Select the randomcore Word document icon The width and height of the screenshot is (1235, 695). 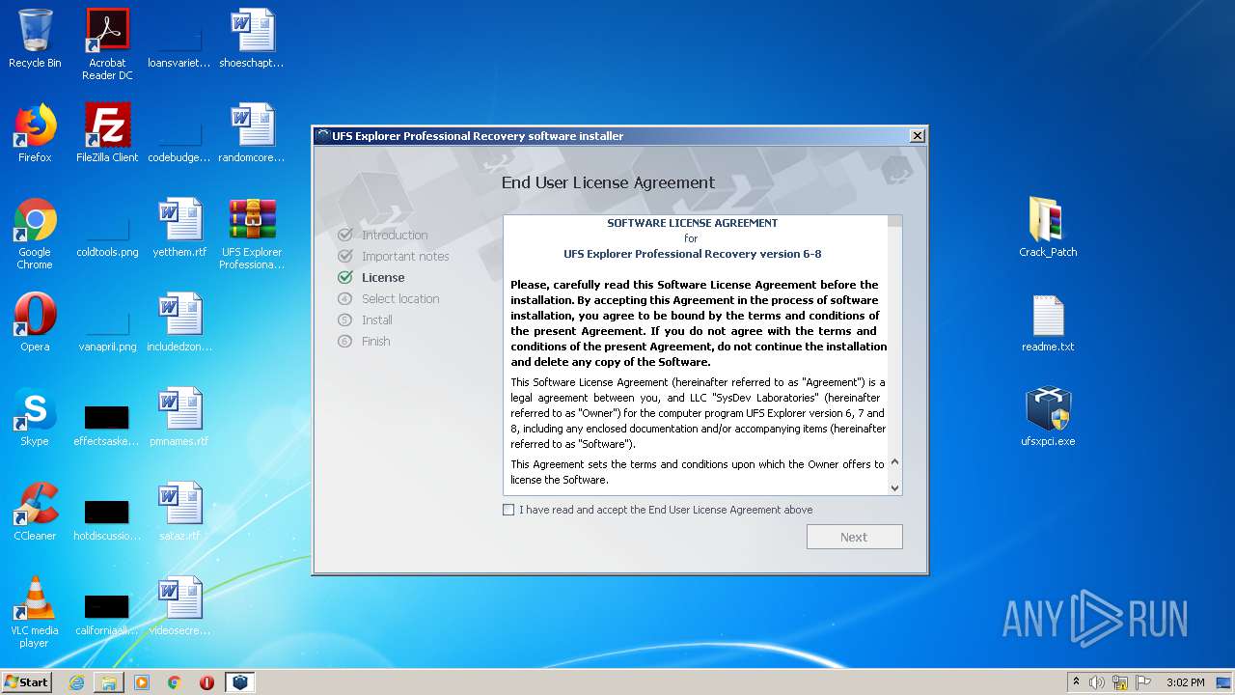252,133
